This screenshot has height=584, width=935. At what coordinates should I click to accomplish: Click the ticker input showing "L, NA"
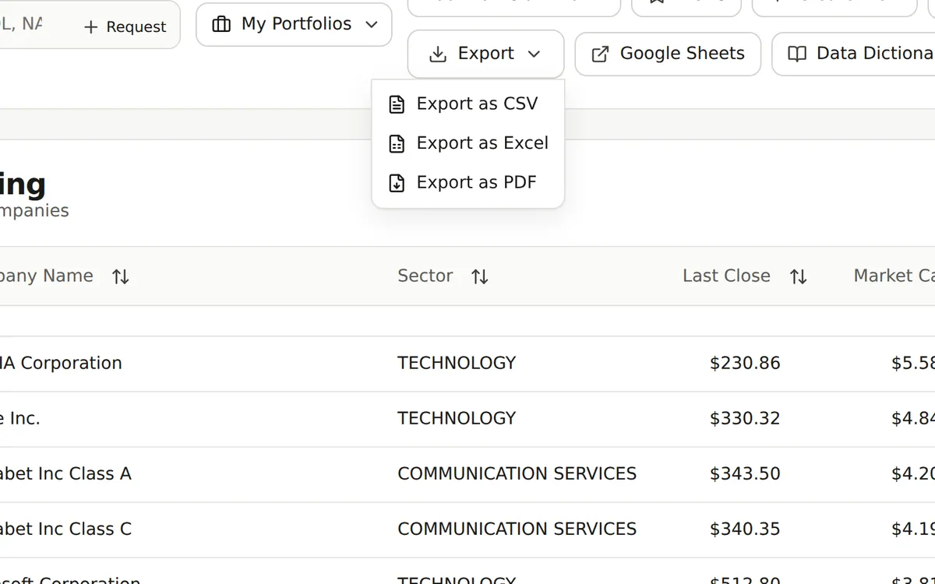[22, 24]
